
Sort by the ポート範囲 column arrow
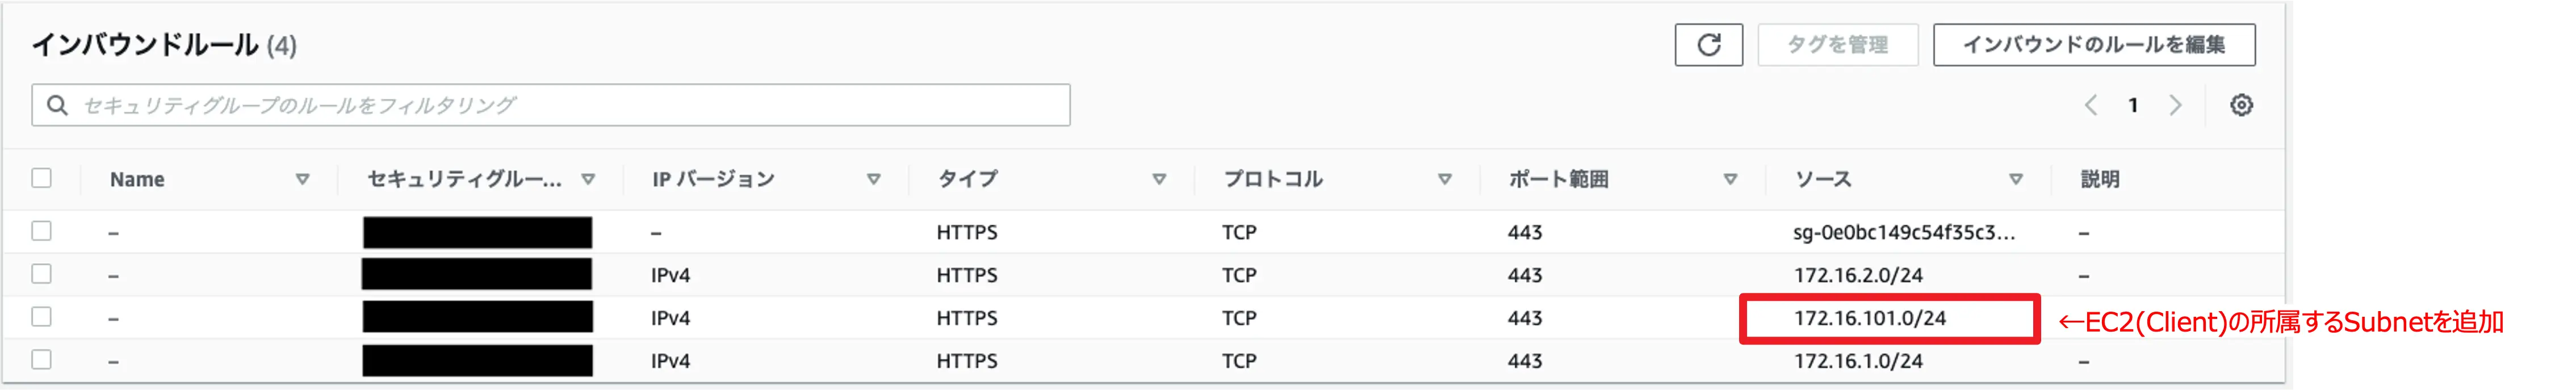(x=1730, y=179)
